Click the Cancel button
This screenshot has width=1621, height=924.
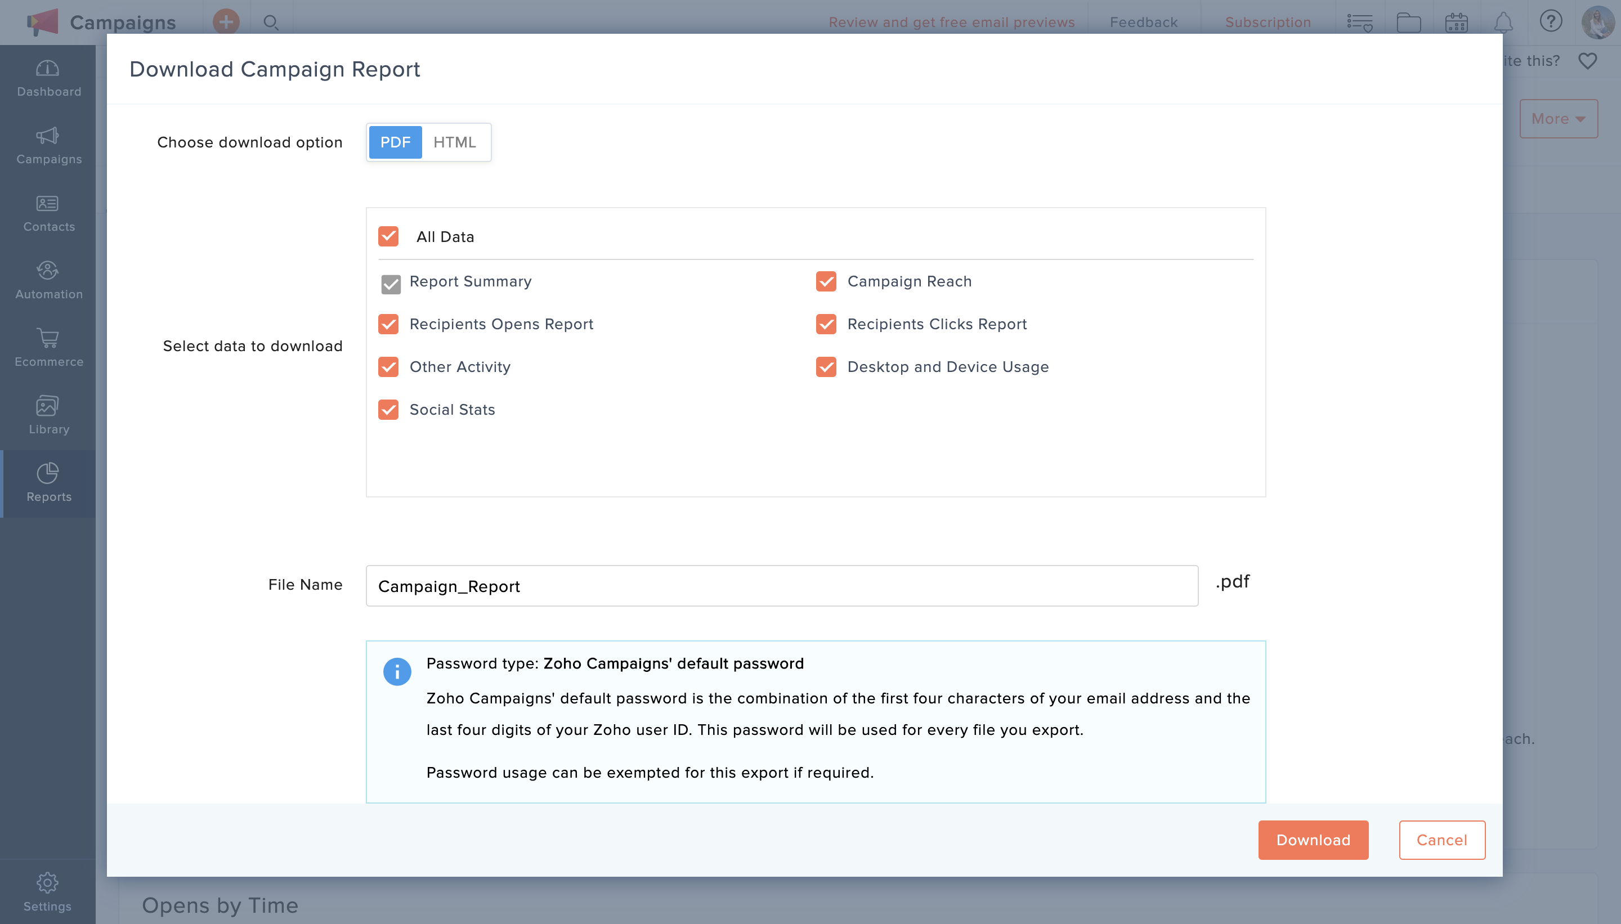coord(1441,840)
